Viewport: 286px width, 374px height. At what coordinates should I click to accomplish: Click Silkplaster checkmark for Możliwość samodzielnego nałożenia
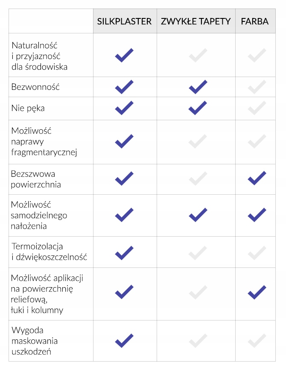[x=124, y=215]
